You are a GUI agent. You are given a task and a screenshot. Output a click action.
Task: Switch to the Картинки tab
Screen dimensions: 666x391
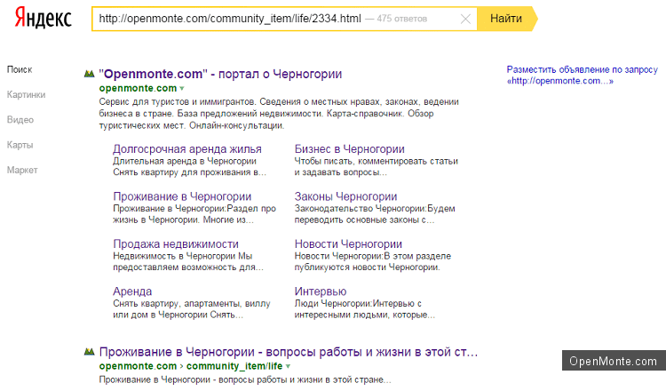coord(26,94)
